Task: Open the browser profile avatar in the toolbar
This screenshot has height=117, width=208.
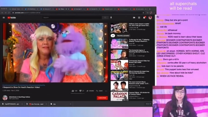Action: (151, 13)
